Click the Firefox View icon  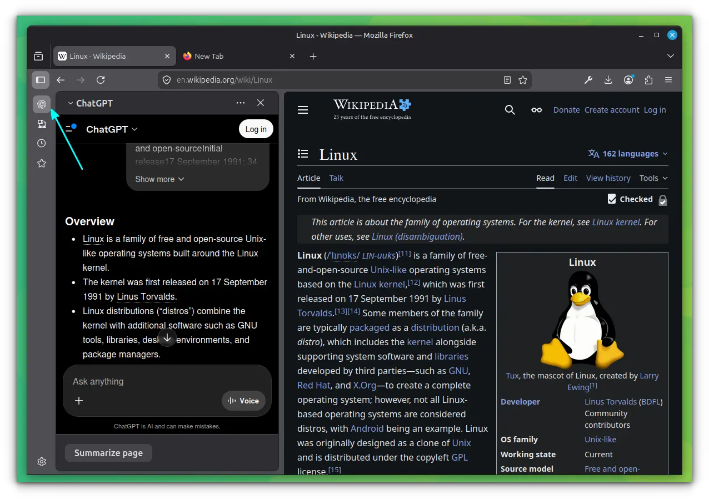tap(38, 56)
